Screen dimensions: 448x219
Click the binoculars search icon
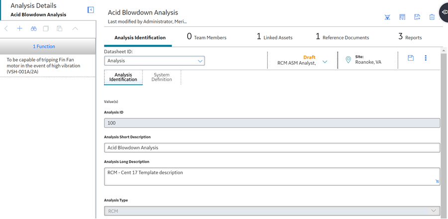point(34,28)
